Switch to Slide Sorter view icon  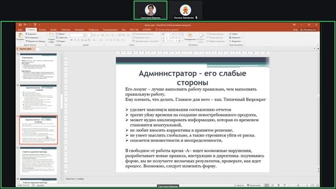click(x=272, y=185)
